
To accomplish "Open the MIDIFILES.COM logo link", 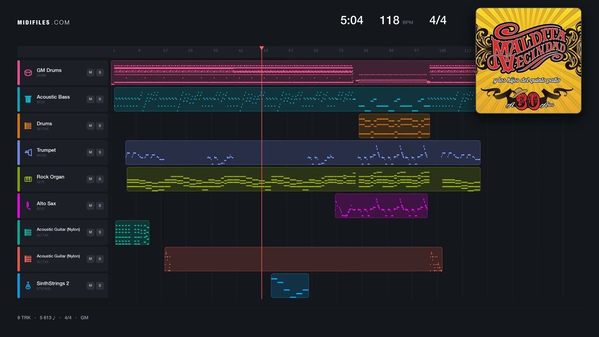I will 44,22.
